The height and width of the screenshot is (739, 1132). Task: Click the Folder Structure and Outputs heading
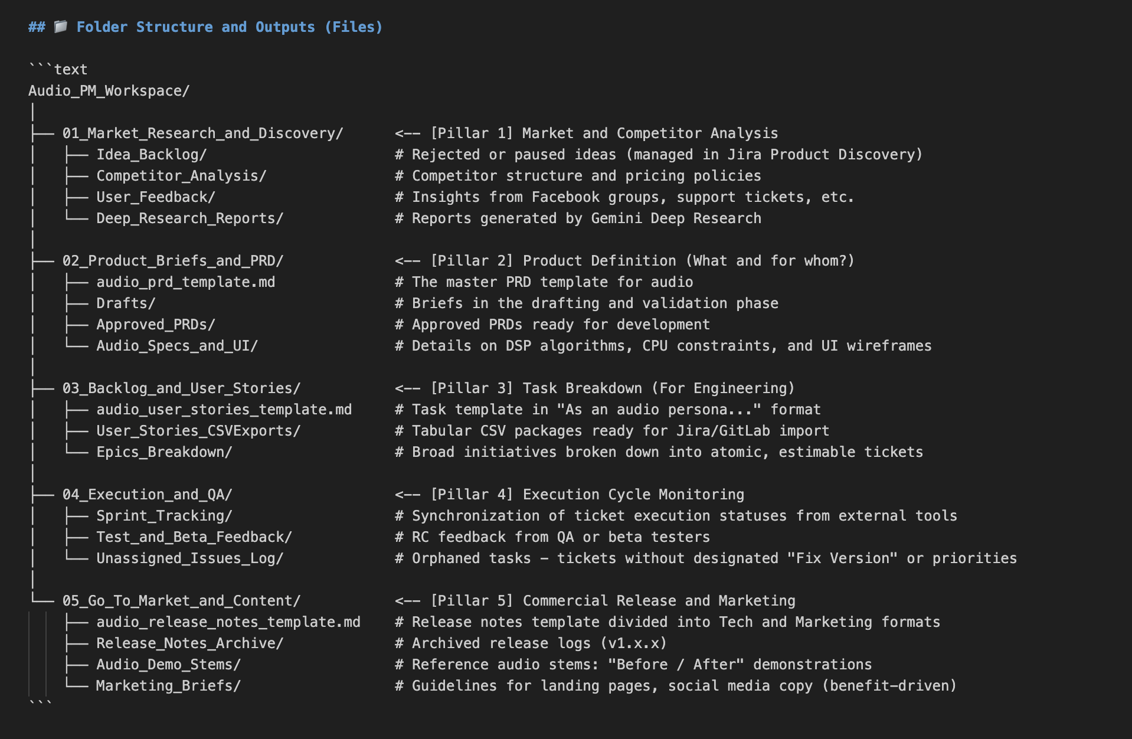click(x=229, y=27)
